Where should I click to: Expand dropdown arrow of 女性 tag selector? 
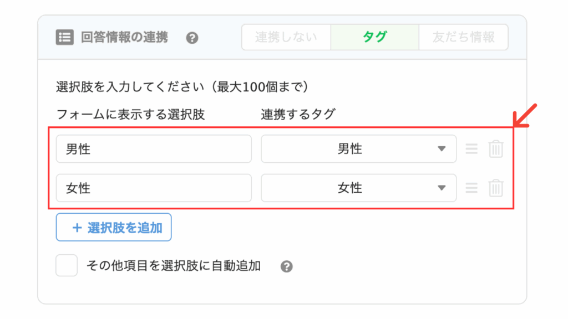(x=441, y=188)
